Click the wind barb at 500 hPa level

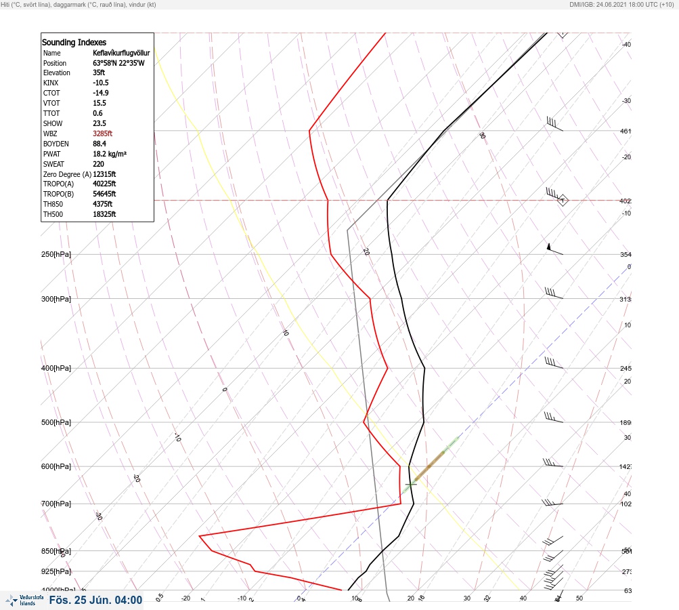pyautogui.click(x=553, y=417)
